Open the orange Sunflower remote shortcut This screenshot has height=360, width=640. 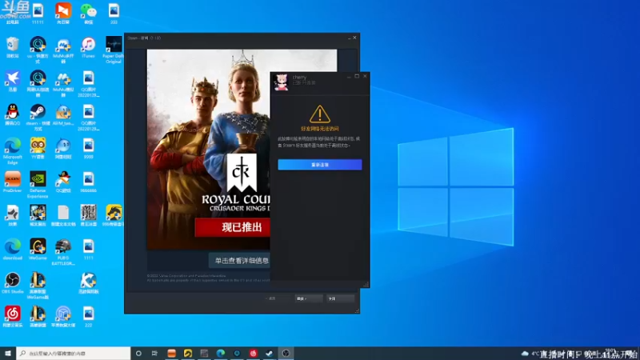(63, 13)
